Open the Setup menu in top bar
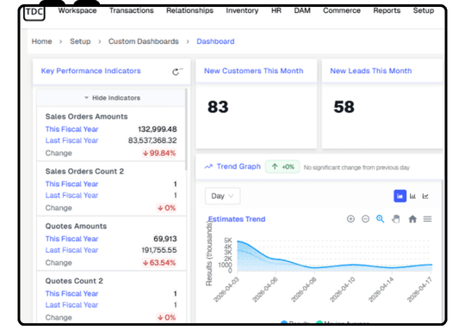Image resolution: width=465 pixels, height=330 pixels. coord(424,10)
